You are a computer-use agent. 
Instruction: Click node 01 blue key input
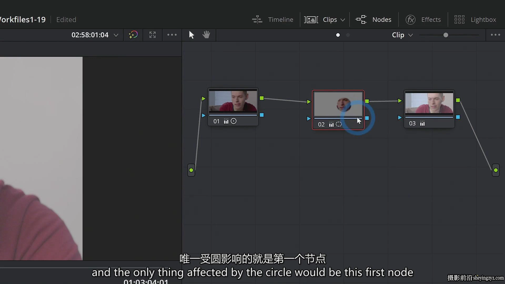[x=203, y=115]
